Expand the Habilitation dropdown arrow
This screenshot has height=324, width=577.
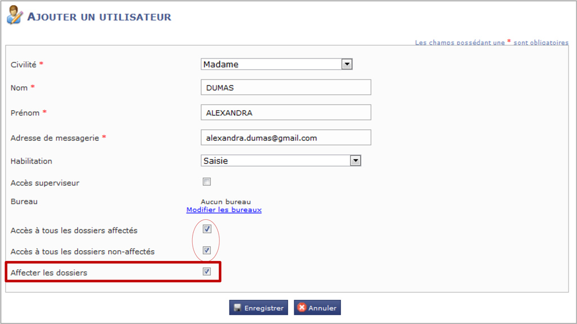click(x=355, y=160)
